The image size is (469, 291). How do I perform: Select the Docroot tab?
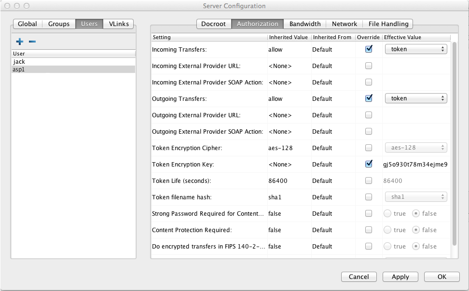pyautogui.click(x=213, y=24)
